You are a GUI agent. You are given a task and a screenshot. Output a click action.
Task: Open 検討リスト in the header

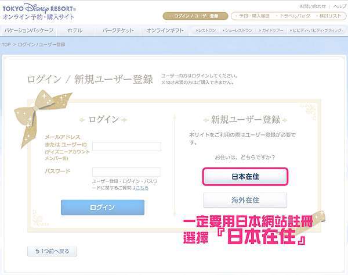[x=329, y=16]
